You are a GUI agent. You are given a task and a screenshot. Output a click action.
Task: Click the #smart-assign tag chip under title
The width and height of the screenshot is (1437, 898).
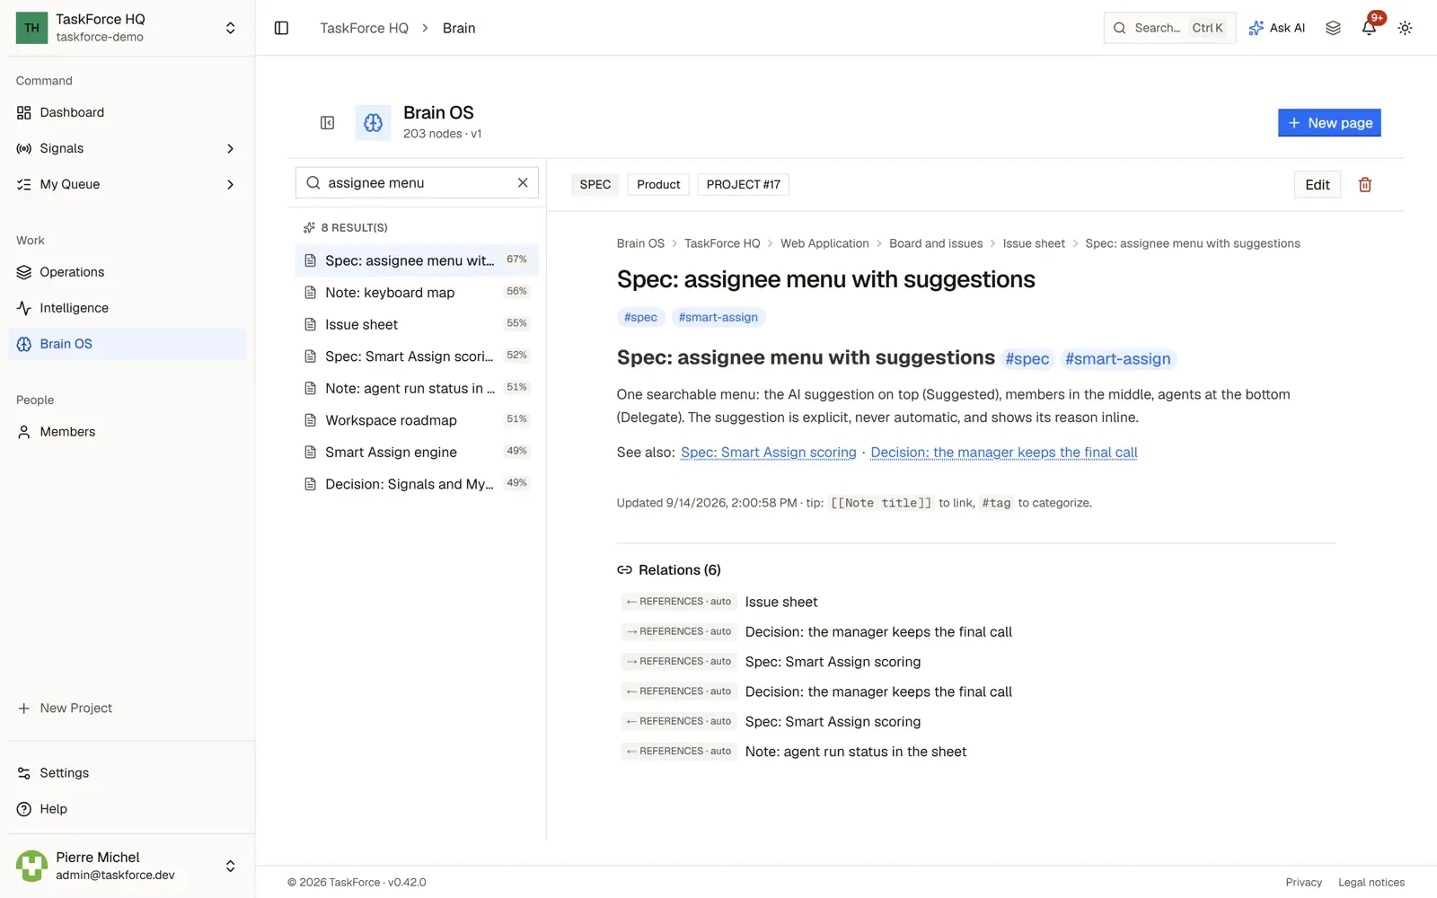click(x=718, y=317)
